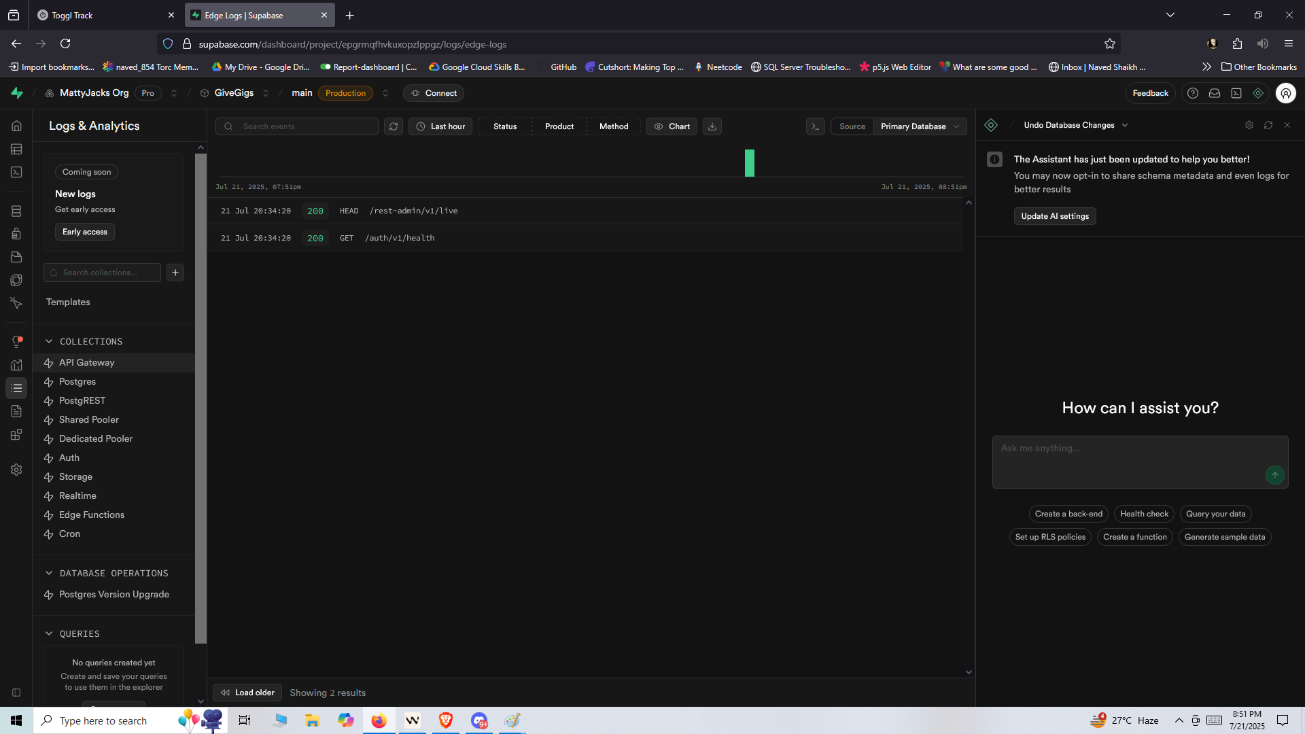The width and height of the screenshot is (1305, 734).
Task: Select the Logs list icon in sidebar
Action: tap(16, 388)
